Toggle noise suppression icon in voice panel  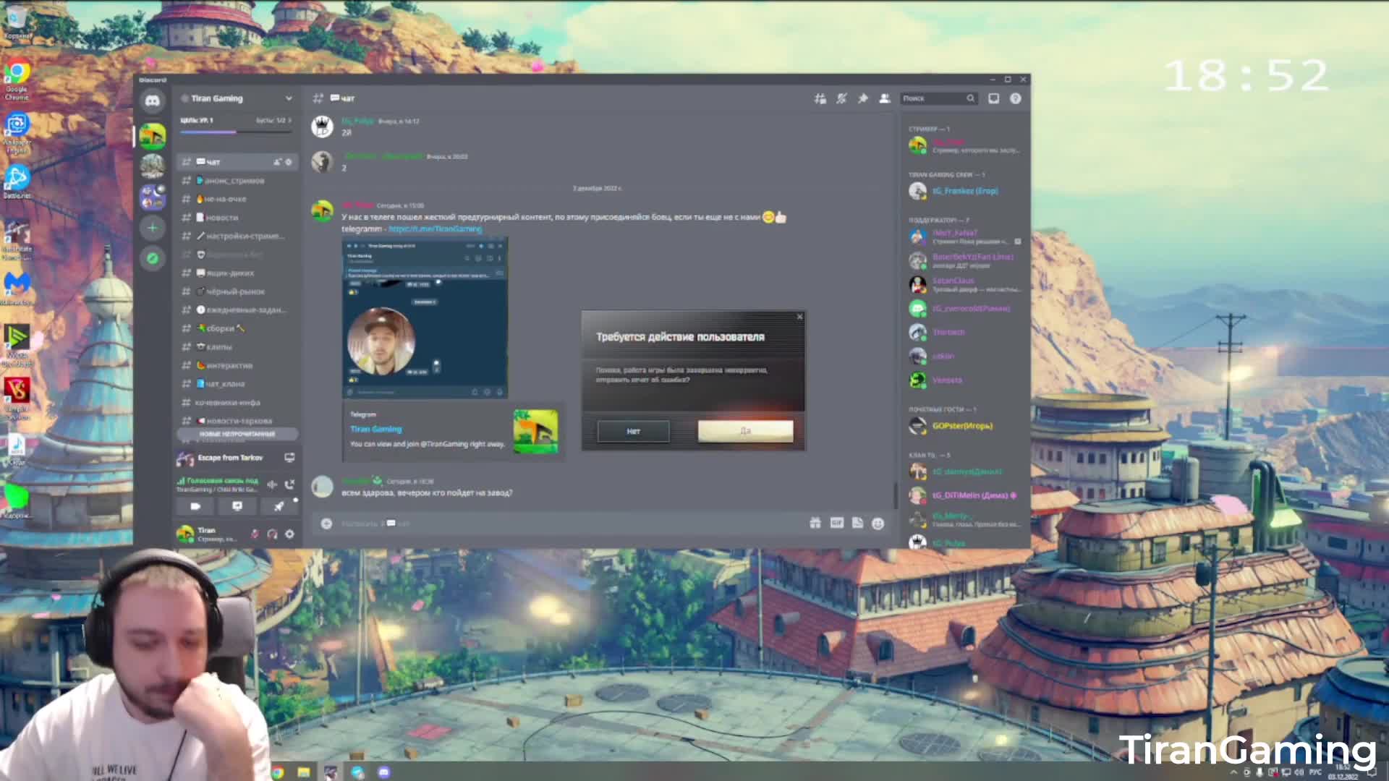pyautogui.click(x=272, y=485)
